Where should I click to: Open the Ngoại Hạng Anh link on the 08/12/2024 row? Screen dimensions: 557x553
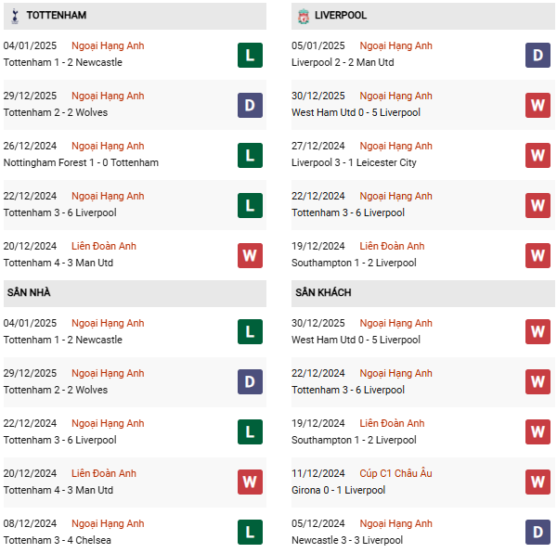click(108, 523)
